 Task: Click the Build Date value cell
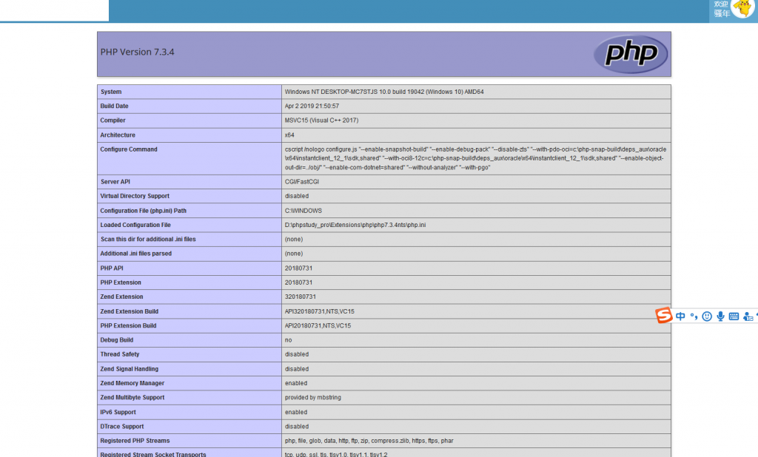point(312,106)
